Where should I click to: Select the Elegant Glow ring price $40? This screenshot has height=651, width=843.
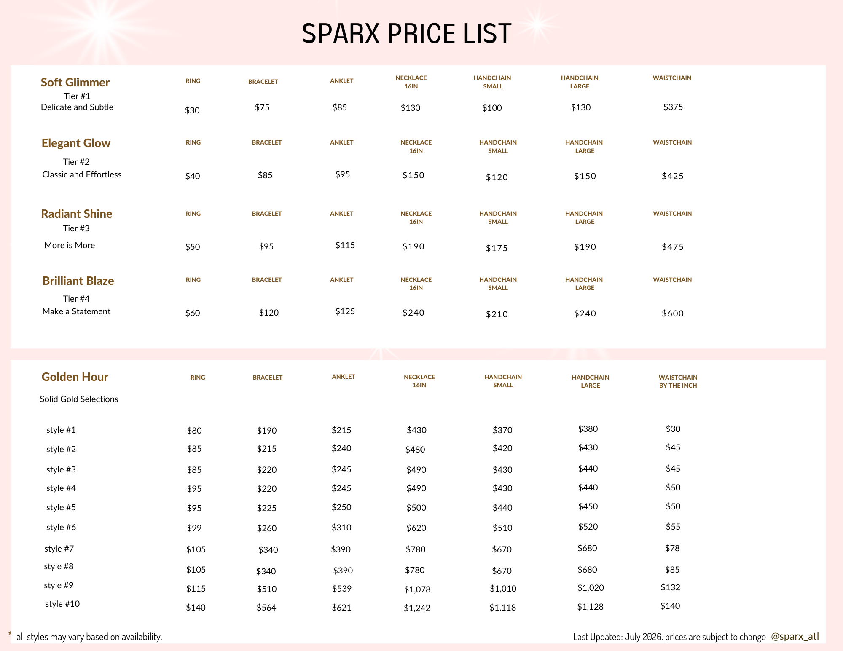click(193, 176)
